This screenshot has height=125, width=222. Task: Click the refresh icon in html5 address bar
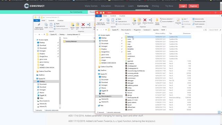click(x=206, y=30)
